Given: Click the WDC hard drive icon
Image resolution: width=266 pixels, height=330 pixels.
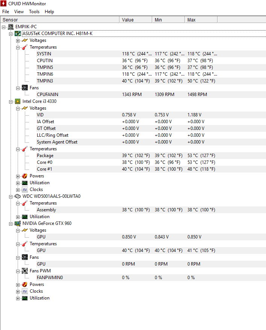Looking at the screenshot, I should [18, 196].
